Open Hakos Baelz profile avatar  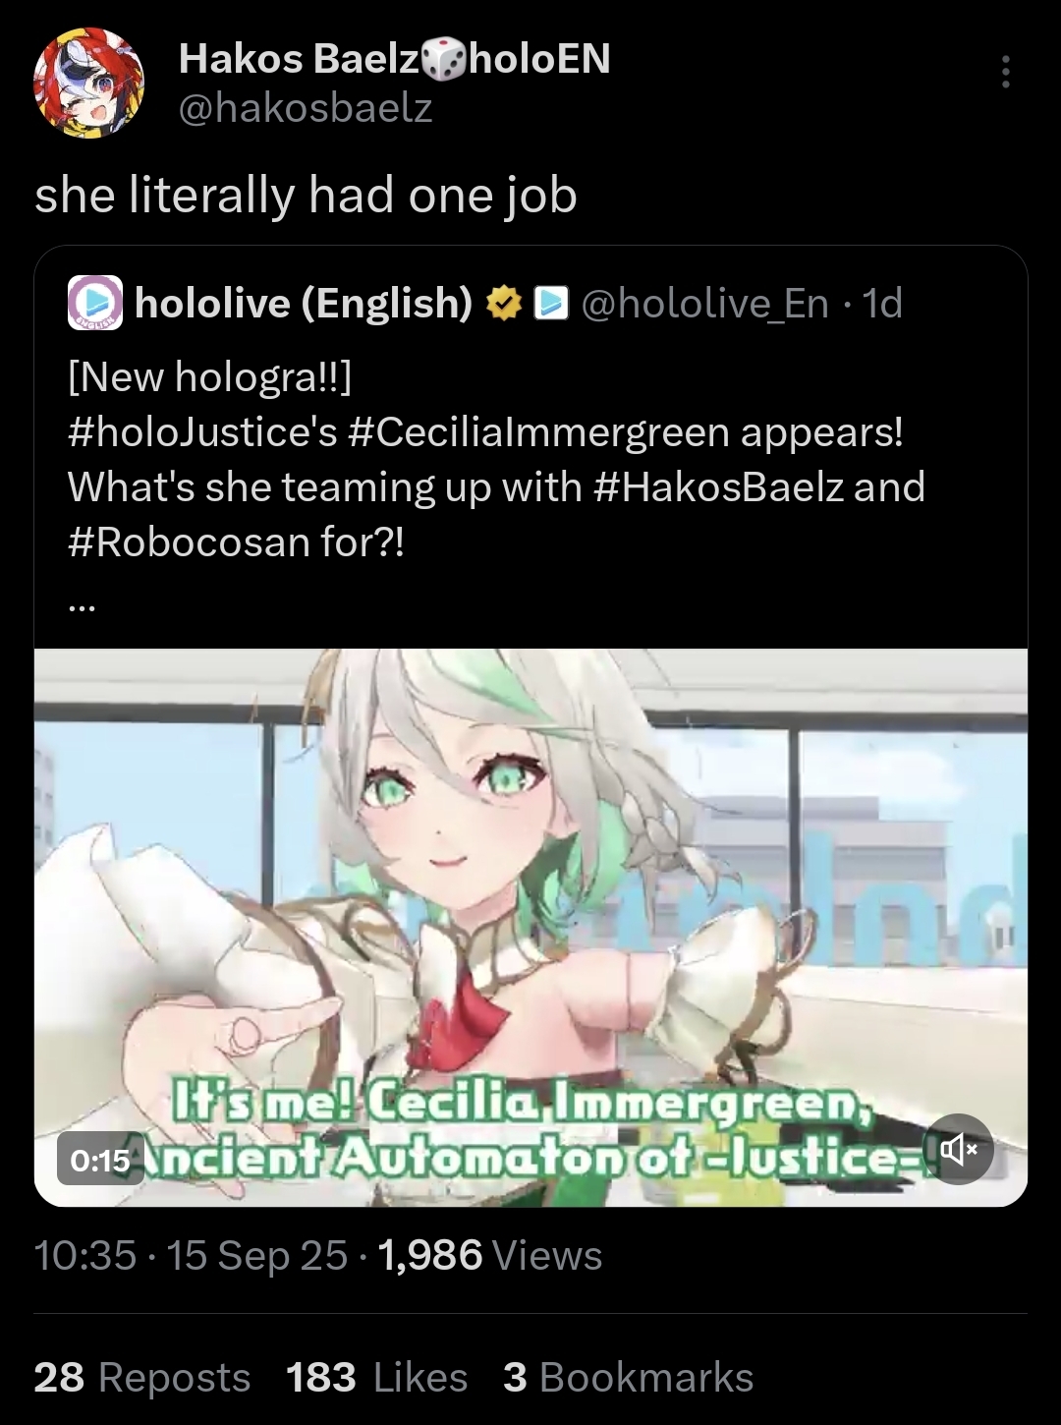pos(89,84)
